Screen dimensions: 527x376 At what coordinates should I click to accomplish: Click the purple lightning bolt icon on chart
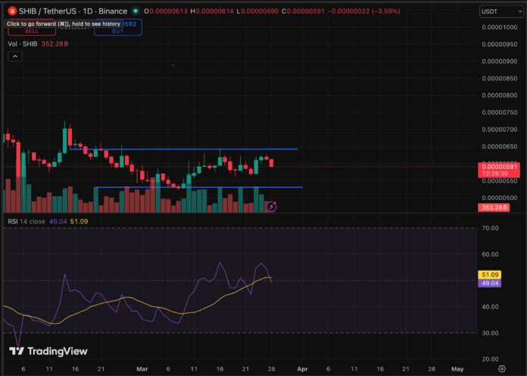[272, 205]
